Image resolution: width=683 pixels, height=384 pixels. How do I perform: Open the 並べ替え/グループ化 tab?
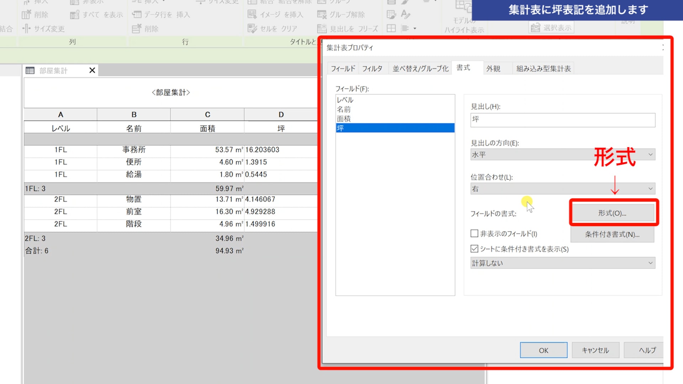tap(420, 69)
